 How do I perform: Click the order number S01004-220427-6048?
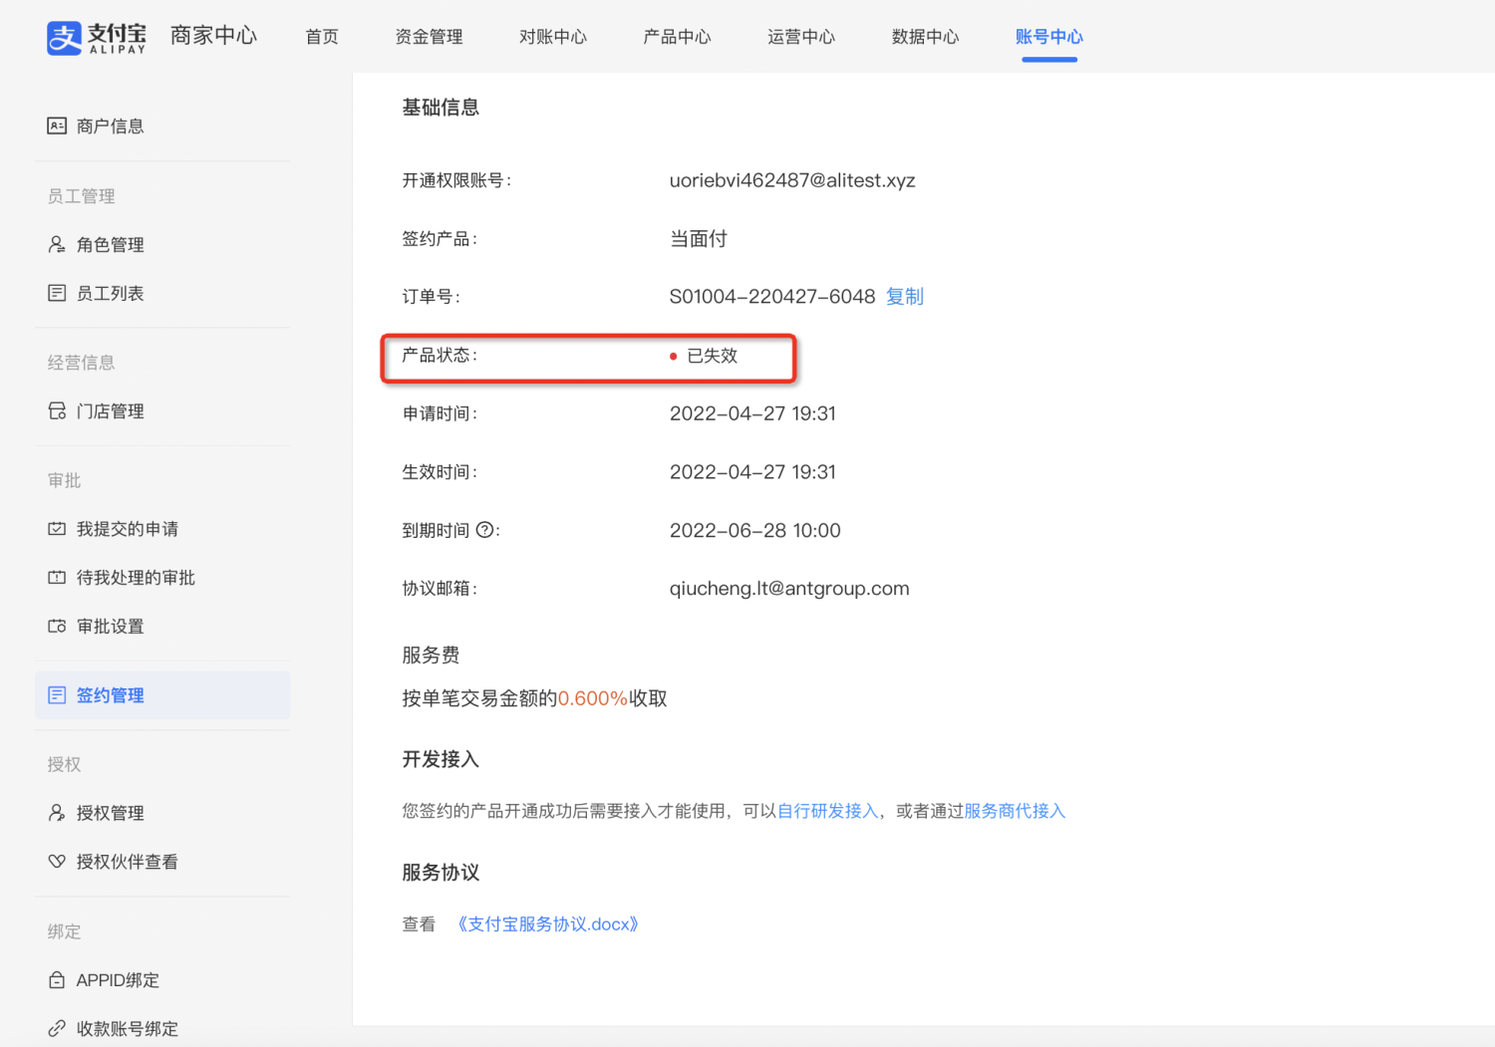click(x=772, y=296)
